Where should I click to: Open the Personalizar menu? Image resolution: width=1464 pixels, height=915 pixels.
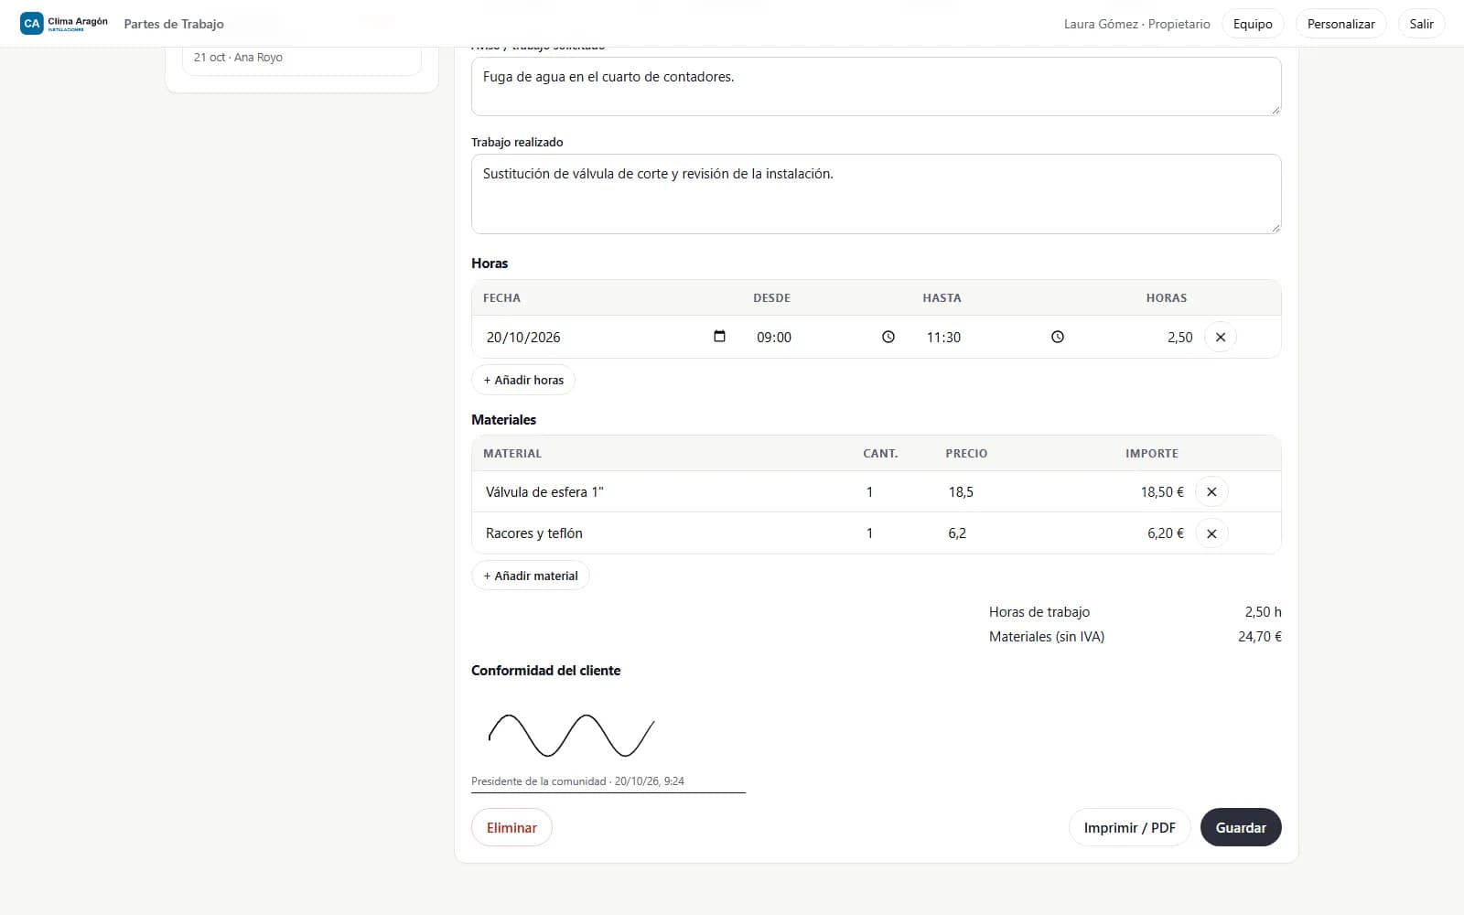click(1340, 24)
